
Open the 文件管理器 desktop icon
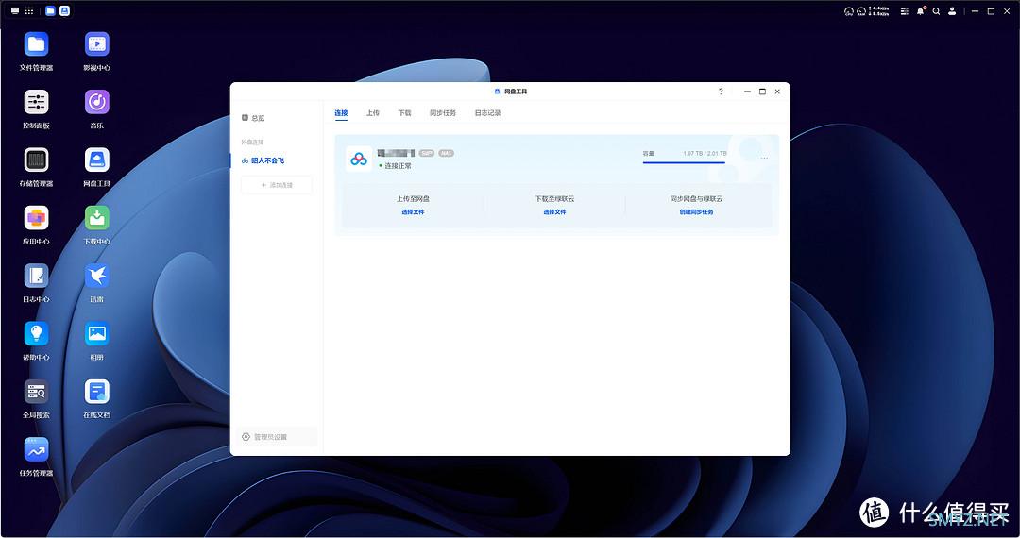37,44
